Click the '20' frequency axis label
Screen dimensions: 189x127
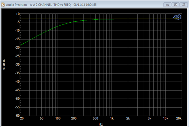(x=22, y=118)
